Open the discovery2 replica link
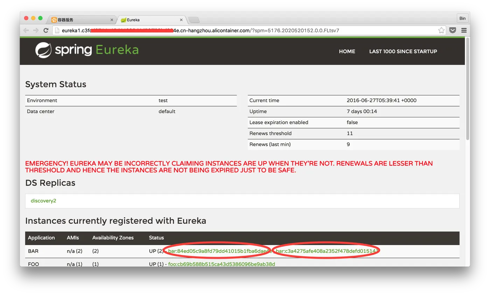 [x=43, y=201]
